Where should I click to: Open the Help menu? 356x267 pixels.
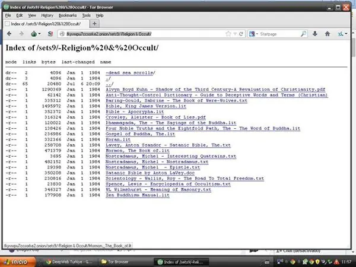pyautogui.click(x=100, y=15)
